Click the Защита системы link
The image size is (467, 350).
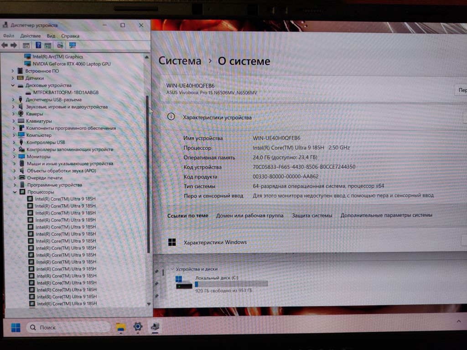coord(312,215)
